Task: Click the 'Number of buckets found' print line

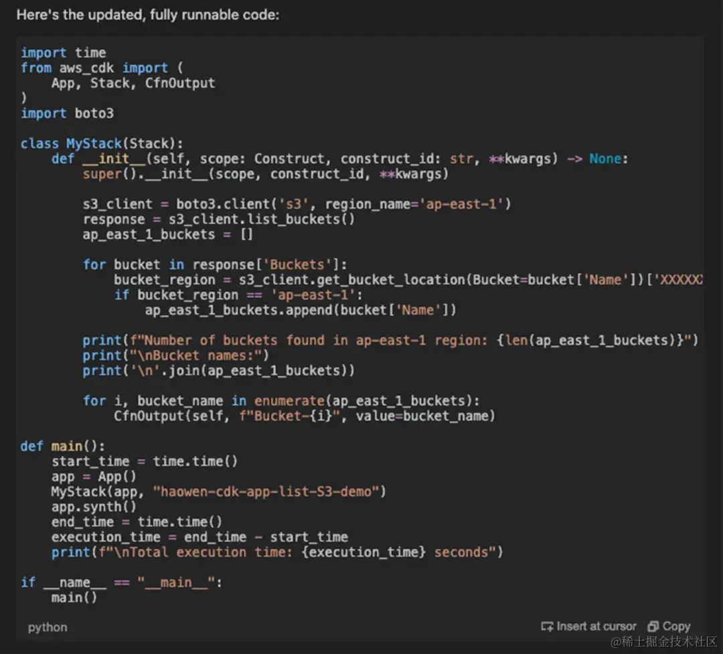Action: point(390,340)
